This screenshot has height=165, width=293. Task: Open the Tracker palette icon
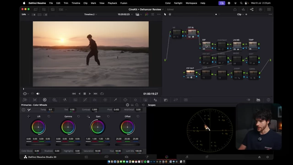136,100
